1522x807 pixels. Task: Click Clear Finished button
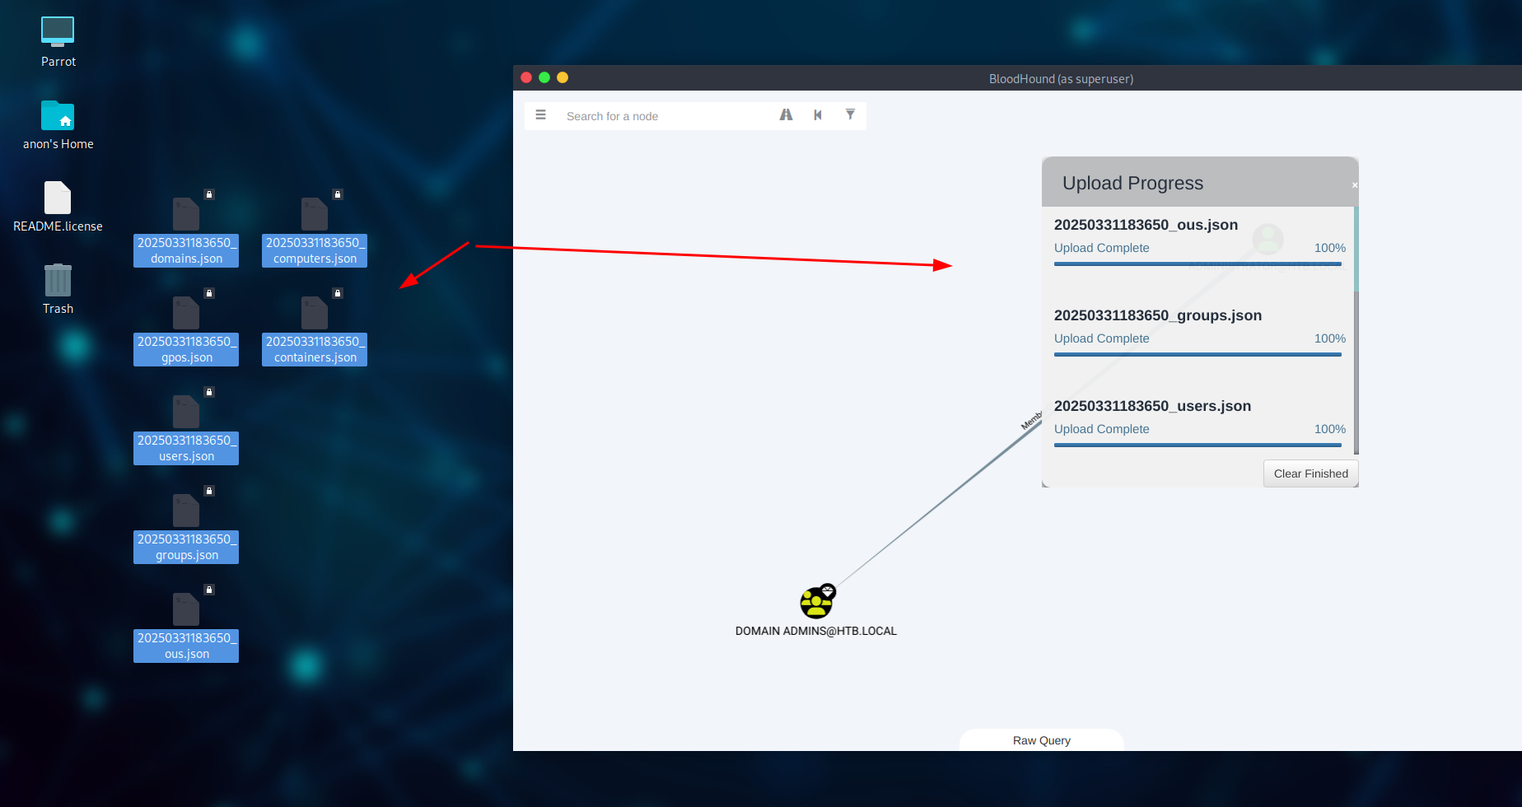(x=1310, y=473)
